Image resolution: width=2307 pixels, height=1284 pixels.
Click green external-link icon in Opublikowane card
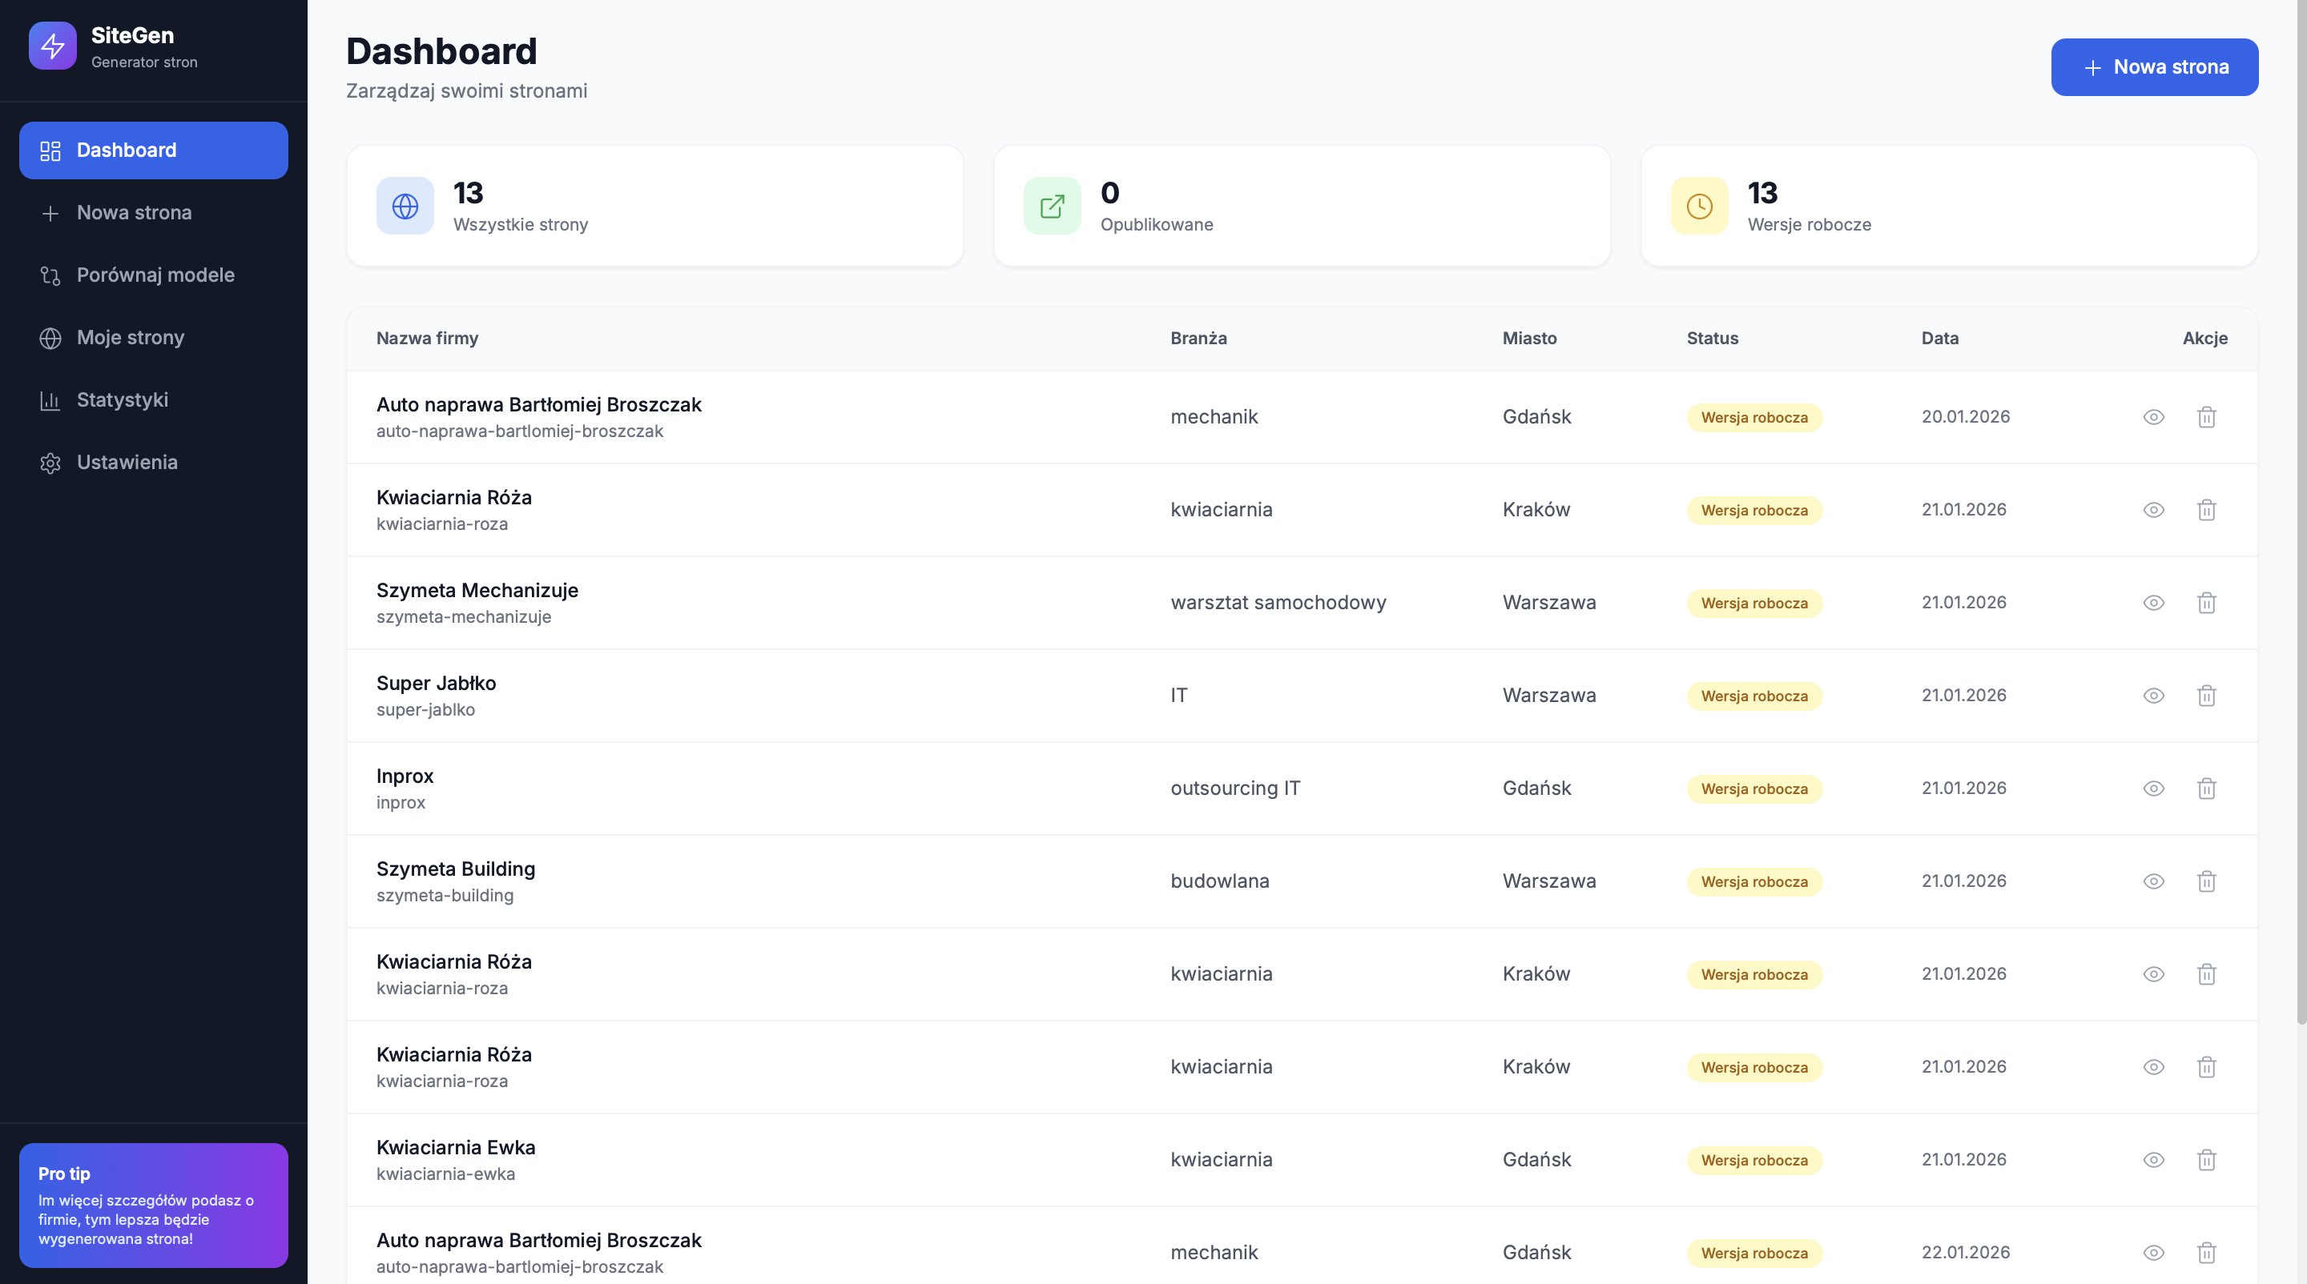pyautogui.click(x=1052, y=207)
